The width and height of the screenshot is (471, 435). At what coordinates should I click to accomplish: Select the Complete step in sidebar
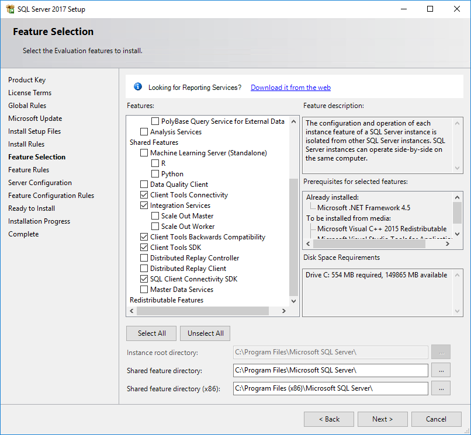click(23, 234)
